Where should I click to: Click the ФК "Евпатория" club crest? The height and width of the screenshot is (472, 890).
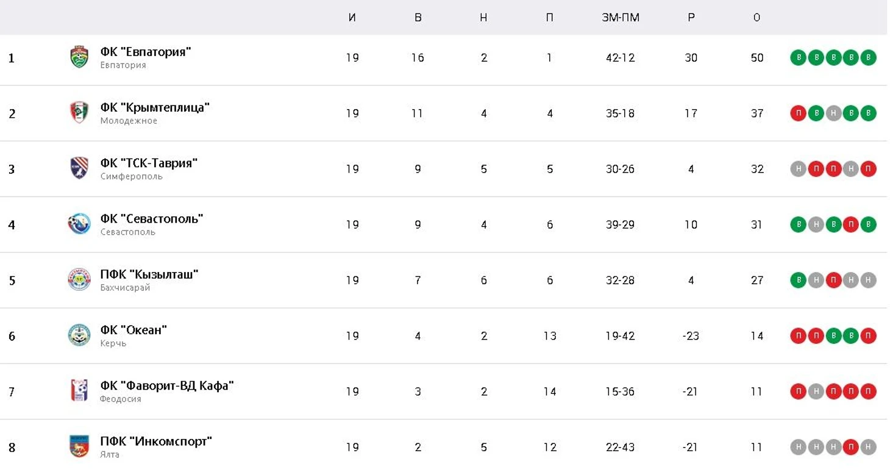click(79, 57)
